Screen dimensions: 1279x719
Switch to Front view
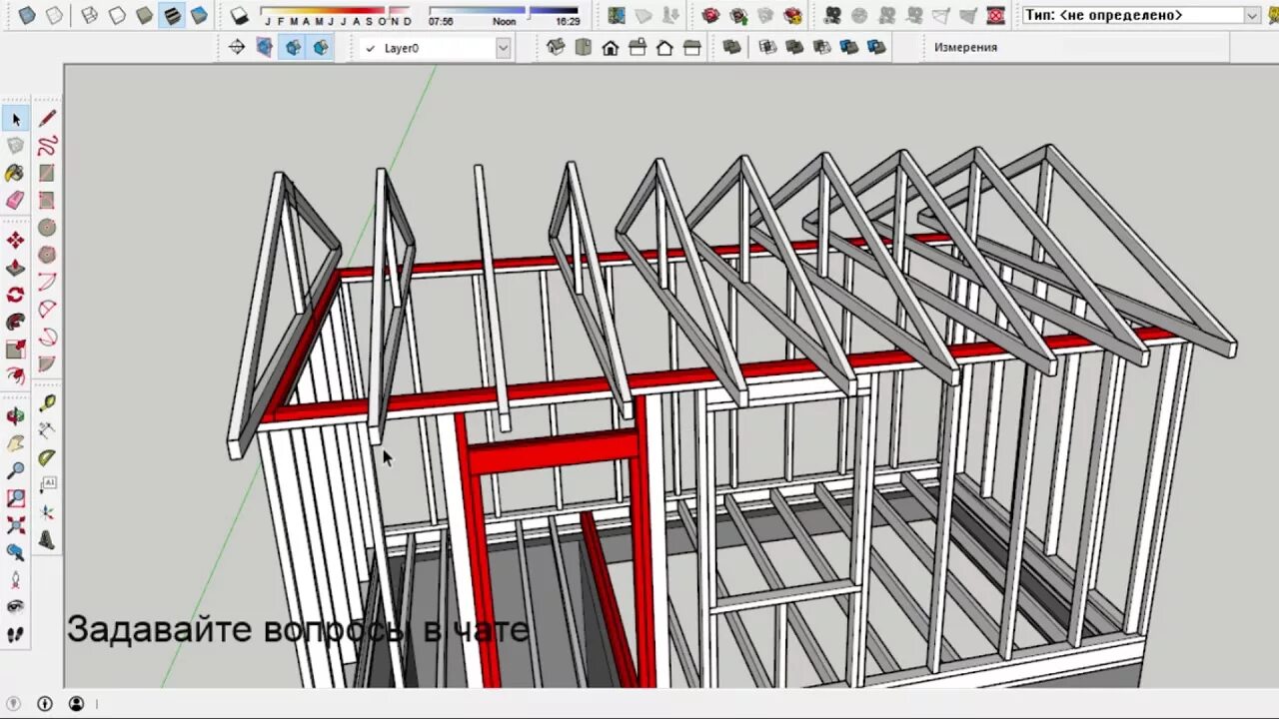611,47
